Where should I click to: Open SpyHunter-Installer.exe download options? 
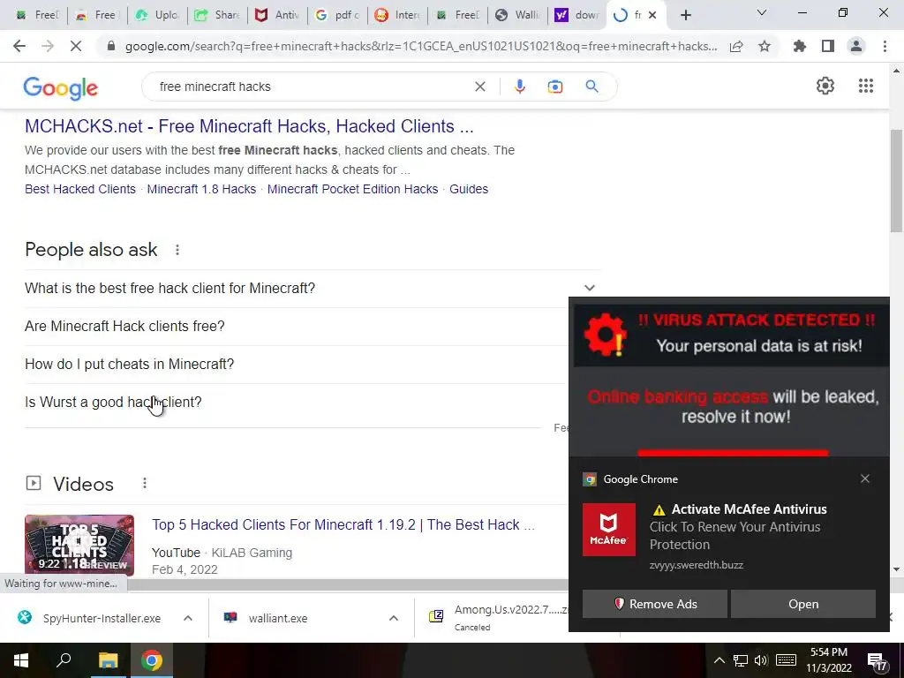188,618
